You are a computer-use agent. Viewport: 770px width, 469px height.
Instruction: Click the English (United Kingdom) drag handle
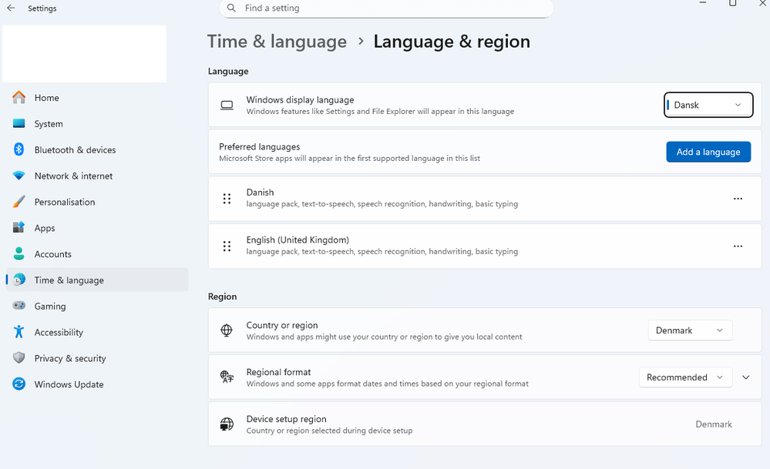pyautogui.click(x=227, y=246)
